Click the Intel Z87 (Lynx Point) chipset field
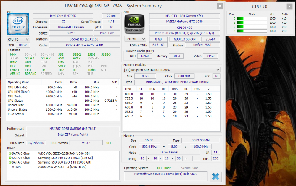 click(73, 135)
